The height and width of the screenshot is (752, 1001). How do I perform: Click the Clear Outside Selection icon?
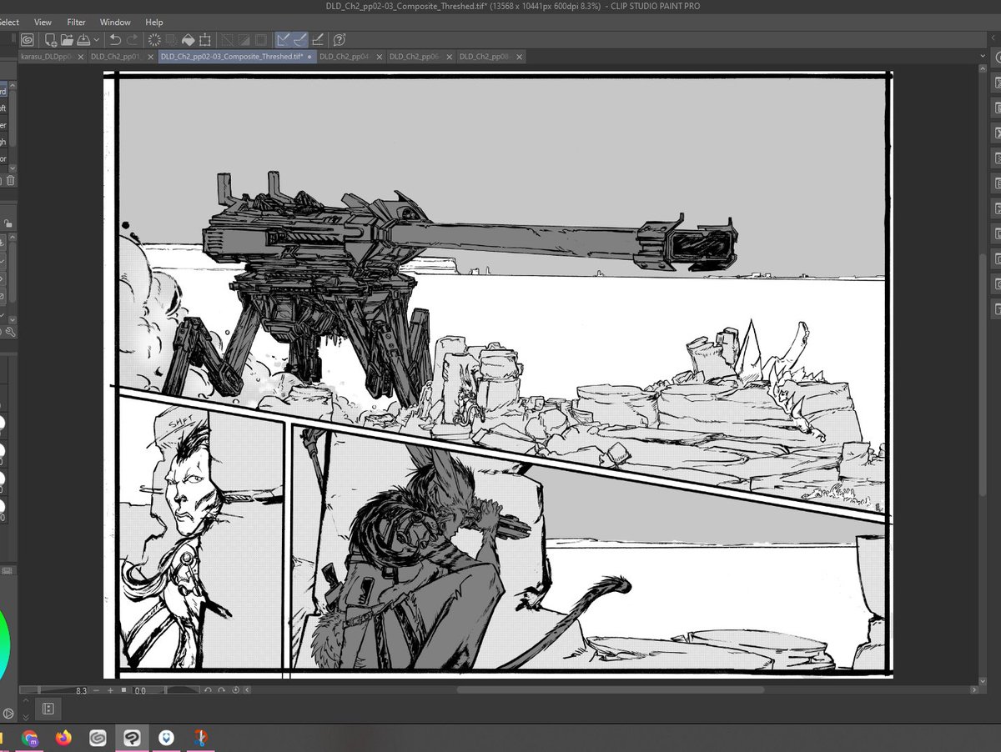(x=171, y=39)
